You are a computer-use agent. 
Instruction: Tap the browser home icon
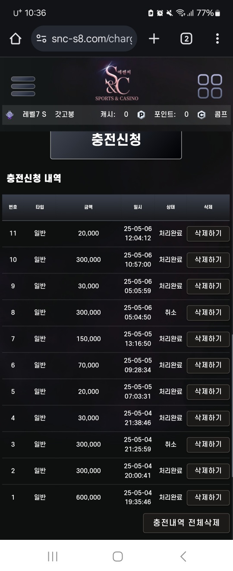(15, 39)
